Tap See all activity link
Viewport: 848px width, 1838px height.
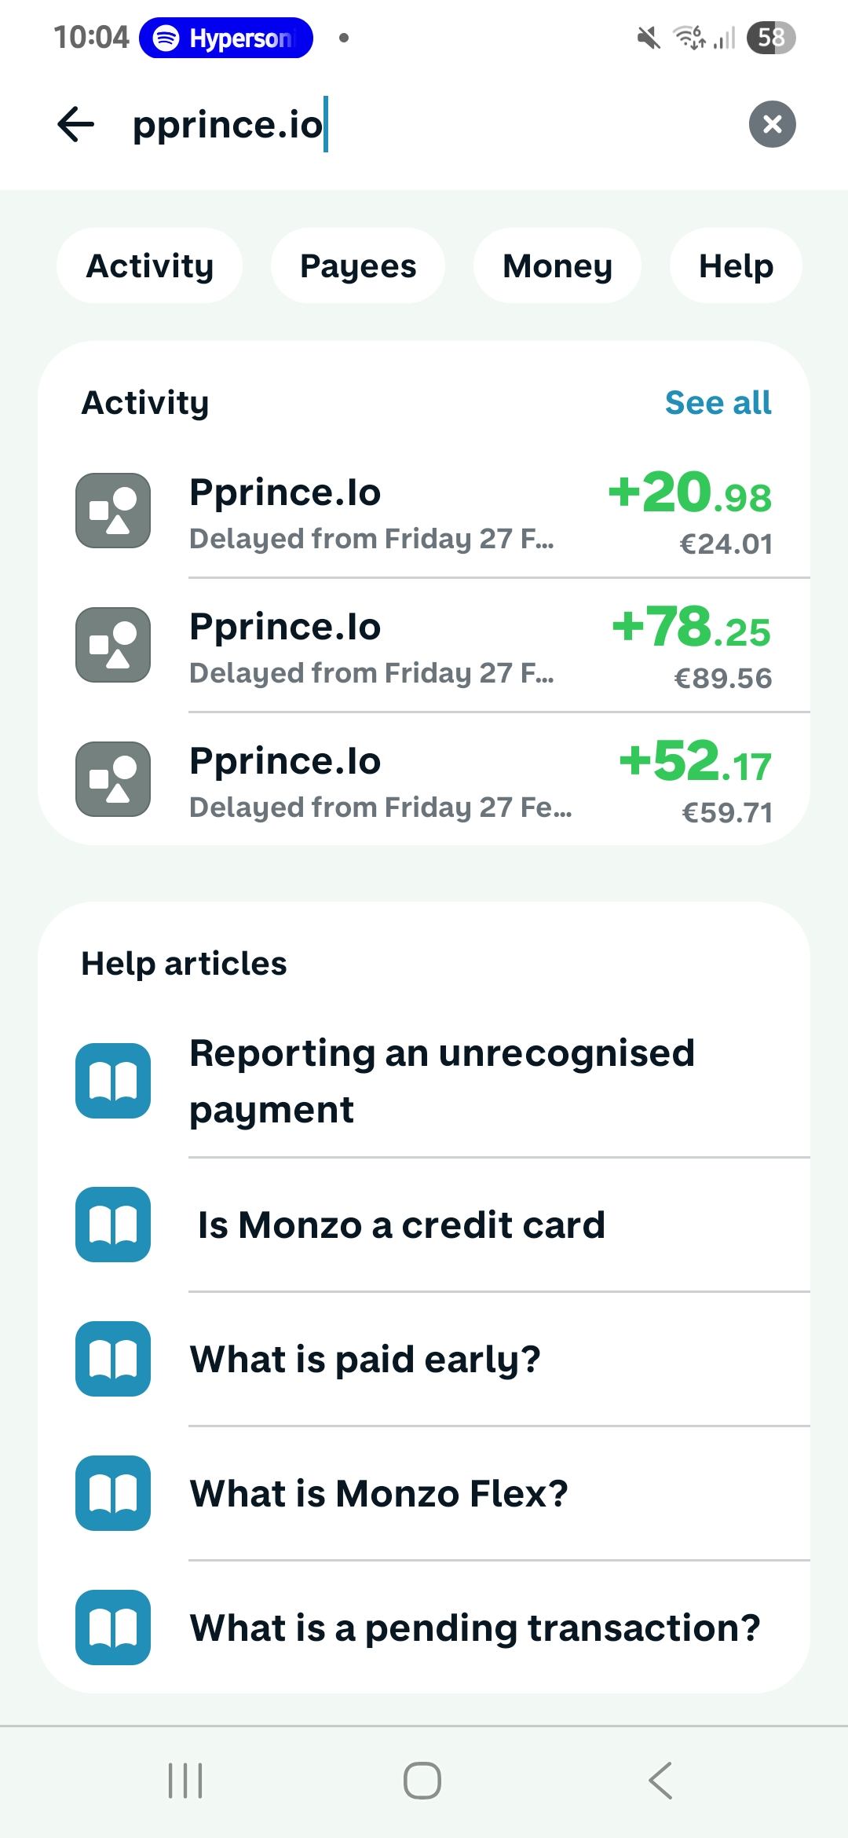(718, 403)
